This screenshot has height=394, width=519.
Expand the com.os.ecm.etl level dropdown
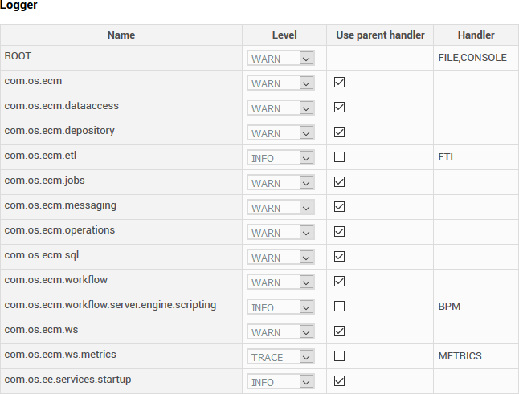(280, 157)
